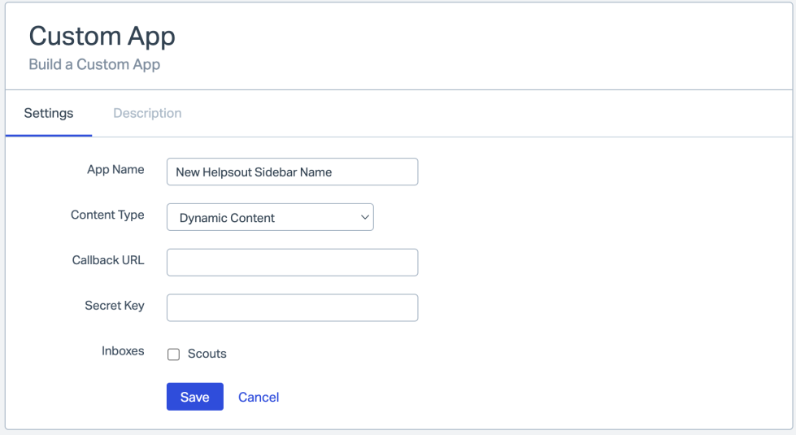Select the Dynamic Content option text

[227, 218]
